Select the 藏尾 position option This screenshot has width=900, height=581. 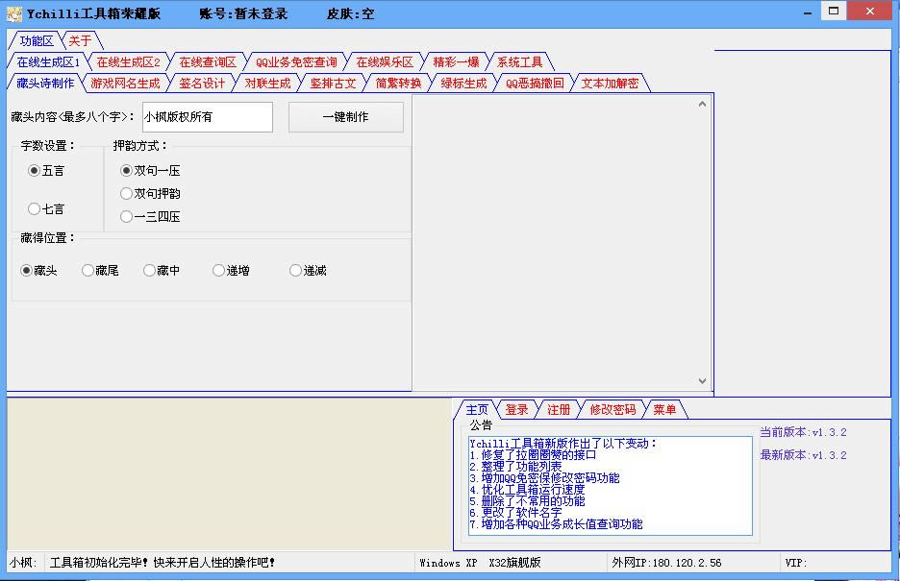point(88,271)
